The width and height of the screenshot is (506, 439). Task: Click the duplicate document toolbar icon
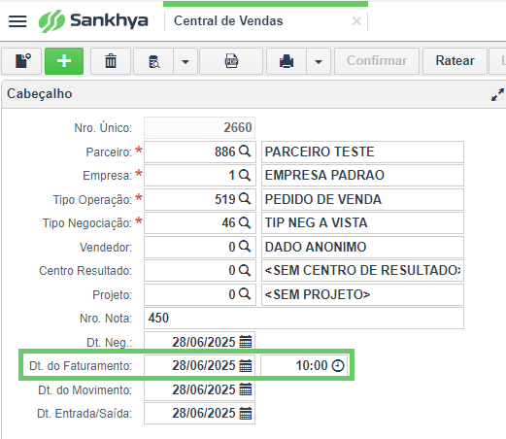tap(22, 61)
